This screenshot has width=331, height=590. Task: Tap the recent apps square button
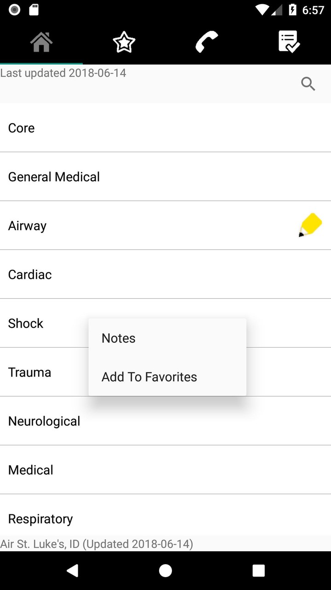tap(258, 571)
